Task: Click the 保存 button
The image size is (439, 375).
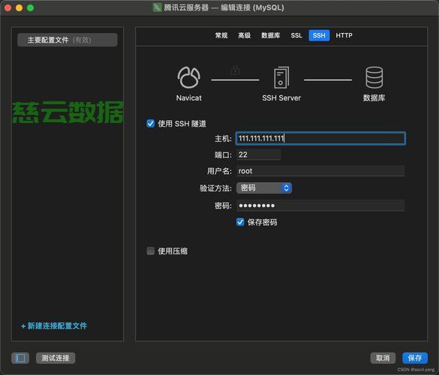Action: 415,358
